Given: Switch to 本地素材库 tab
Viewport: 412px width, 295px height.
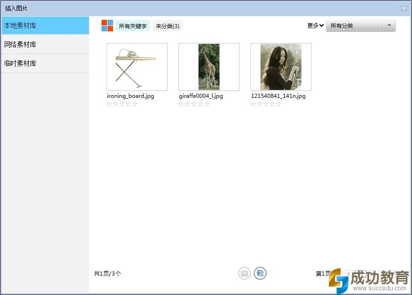Looking at the screenshot, I should pos(45,26).
